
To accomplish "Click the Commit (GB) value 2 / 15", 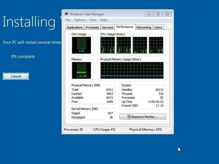I will click(159, 106).
